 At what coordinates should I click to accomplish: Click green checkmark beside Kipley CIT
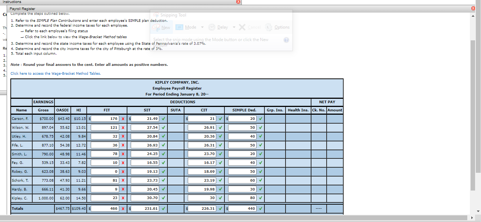220,198
